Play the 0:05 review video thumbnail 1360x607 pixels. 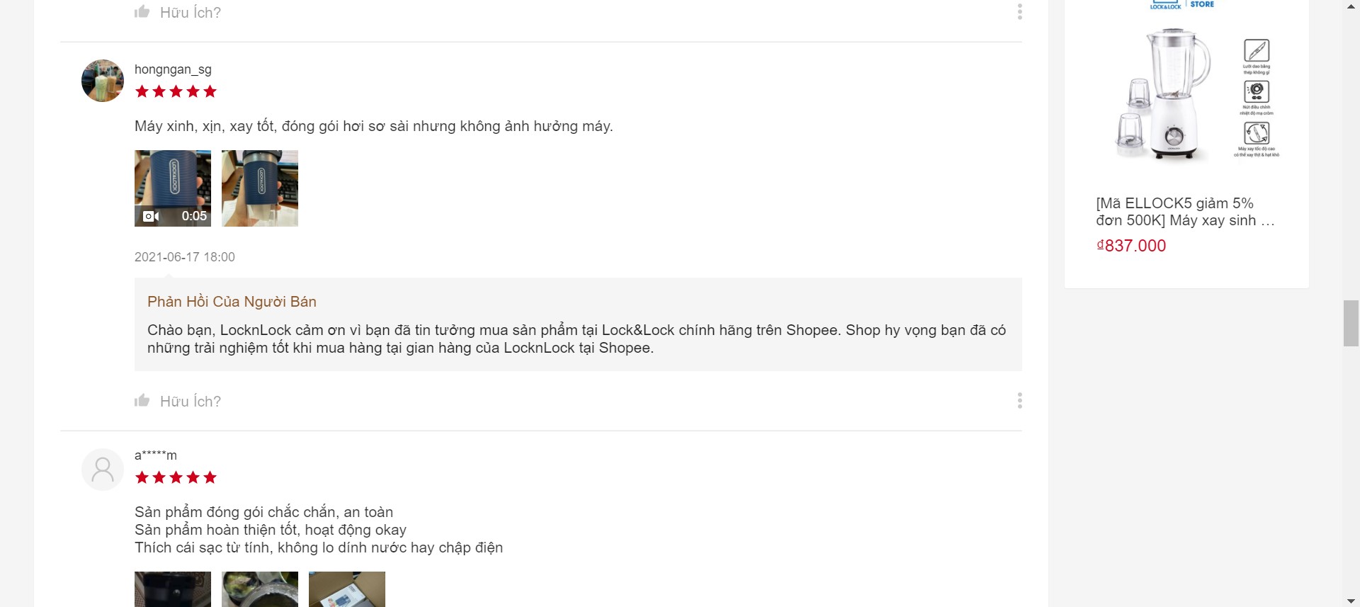[x=173, y=188]
